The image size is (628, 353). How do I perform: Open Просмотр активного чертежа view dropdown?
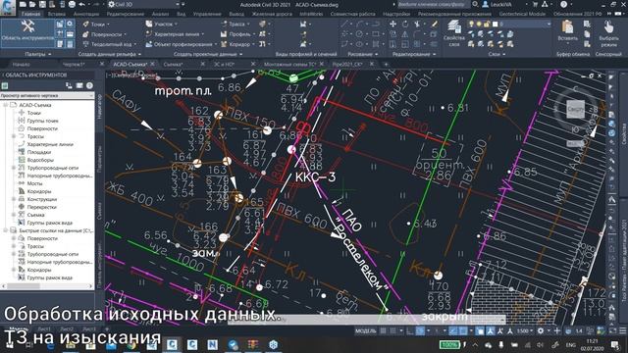point(47,96)
